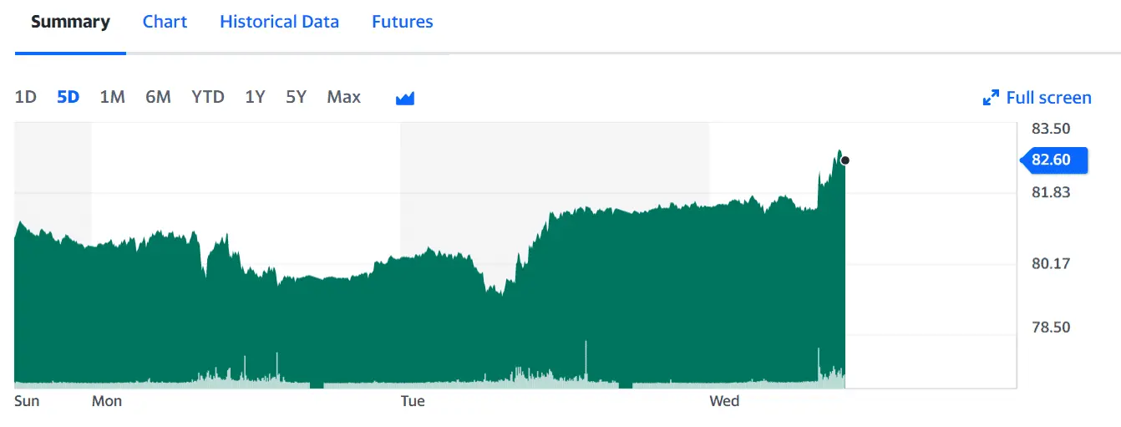Click the Full screen link text

tap(1048, 98)
